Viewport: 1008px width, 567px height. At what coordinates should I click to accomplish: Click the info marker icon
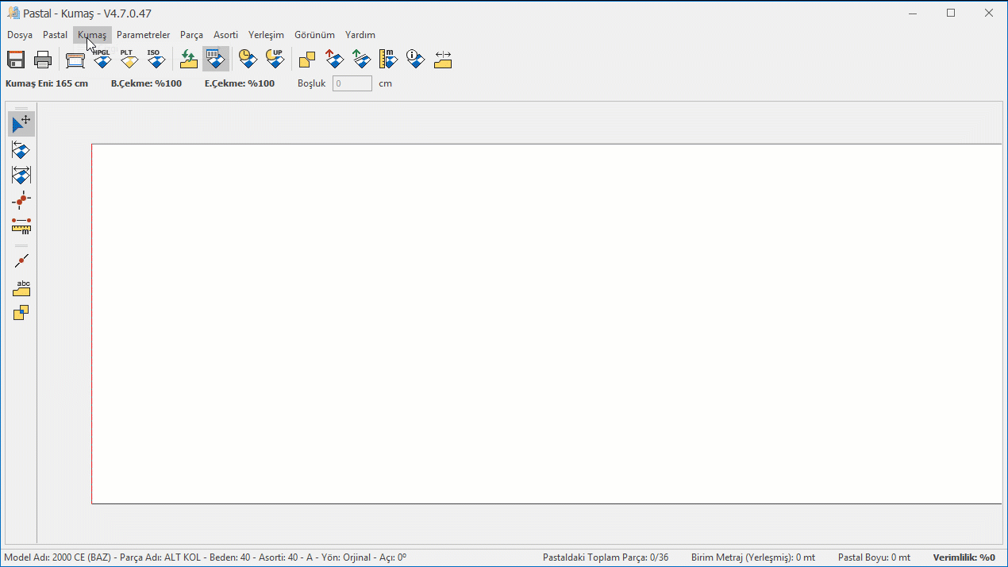(x=415, y=60)
